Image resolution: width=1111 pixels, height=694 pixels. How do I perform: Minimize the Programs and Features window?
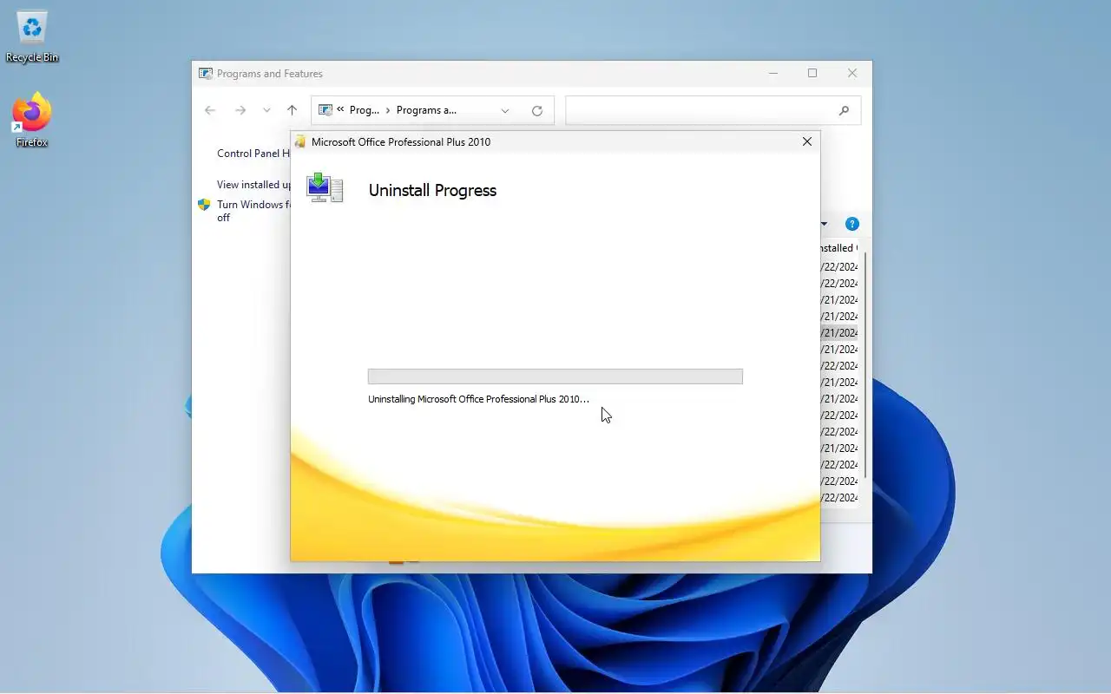tap(773, 74)
